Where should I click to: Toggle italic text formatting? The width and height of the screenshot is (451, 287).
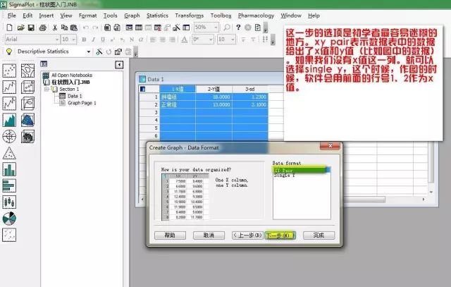tap(93, 39)
